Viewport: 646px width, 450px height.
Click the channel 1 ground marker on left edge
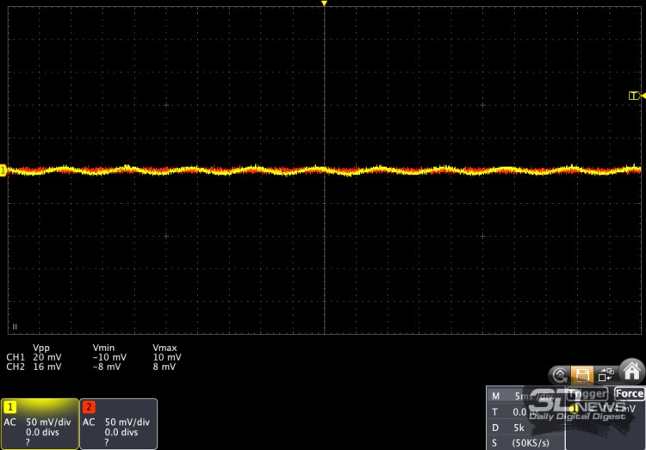pyautogui.click(x=3, y=170)
